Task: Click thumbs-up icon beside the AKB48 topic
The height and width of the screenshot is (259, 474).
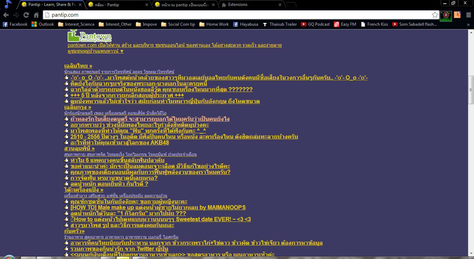Action: point(67,142)
